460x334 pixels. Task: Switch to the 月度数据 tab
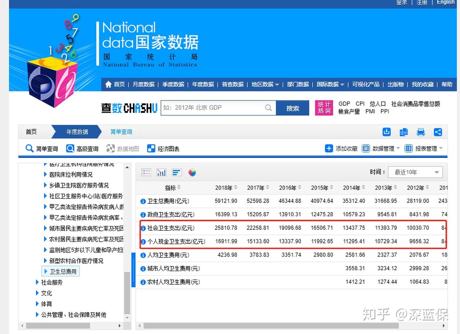[143, 84]
